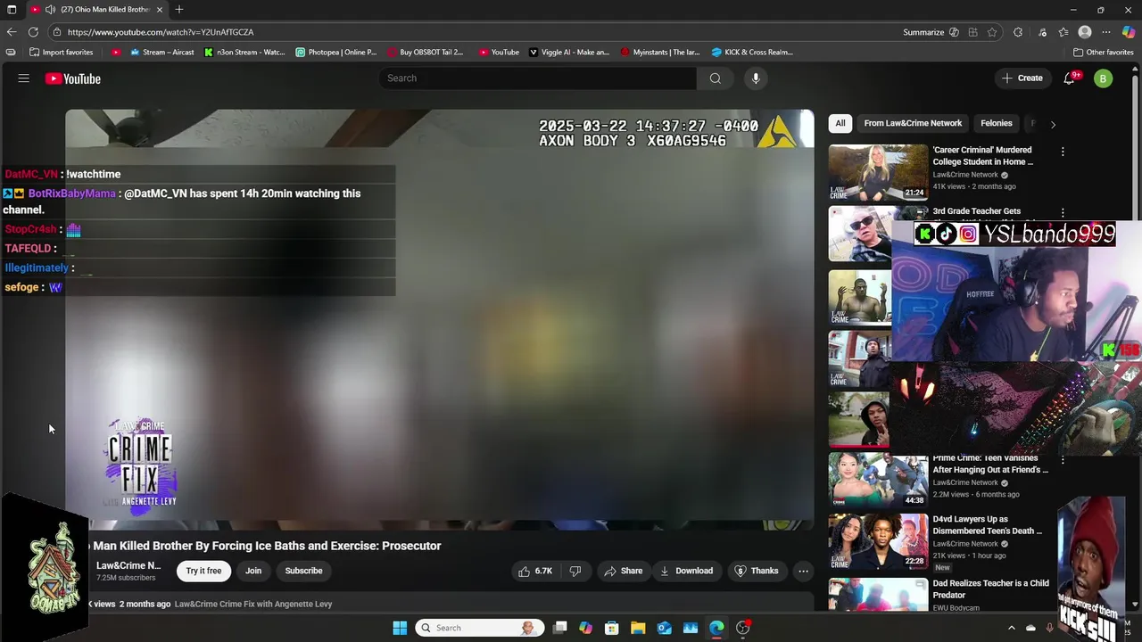Open the account avatar menu labeled B
Image resolution: width=1142 pixels, height=642 pixels.
pyautogui.click(x=1103, y=78)
